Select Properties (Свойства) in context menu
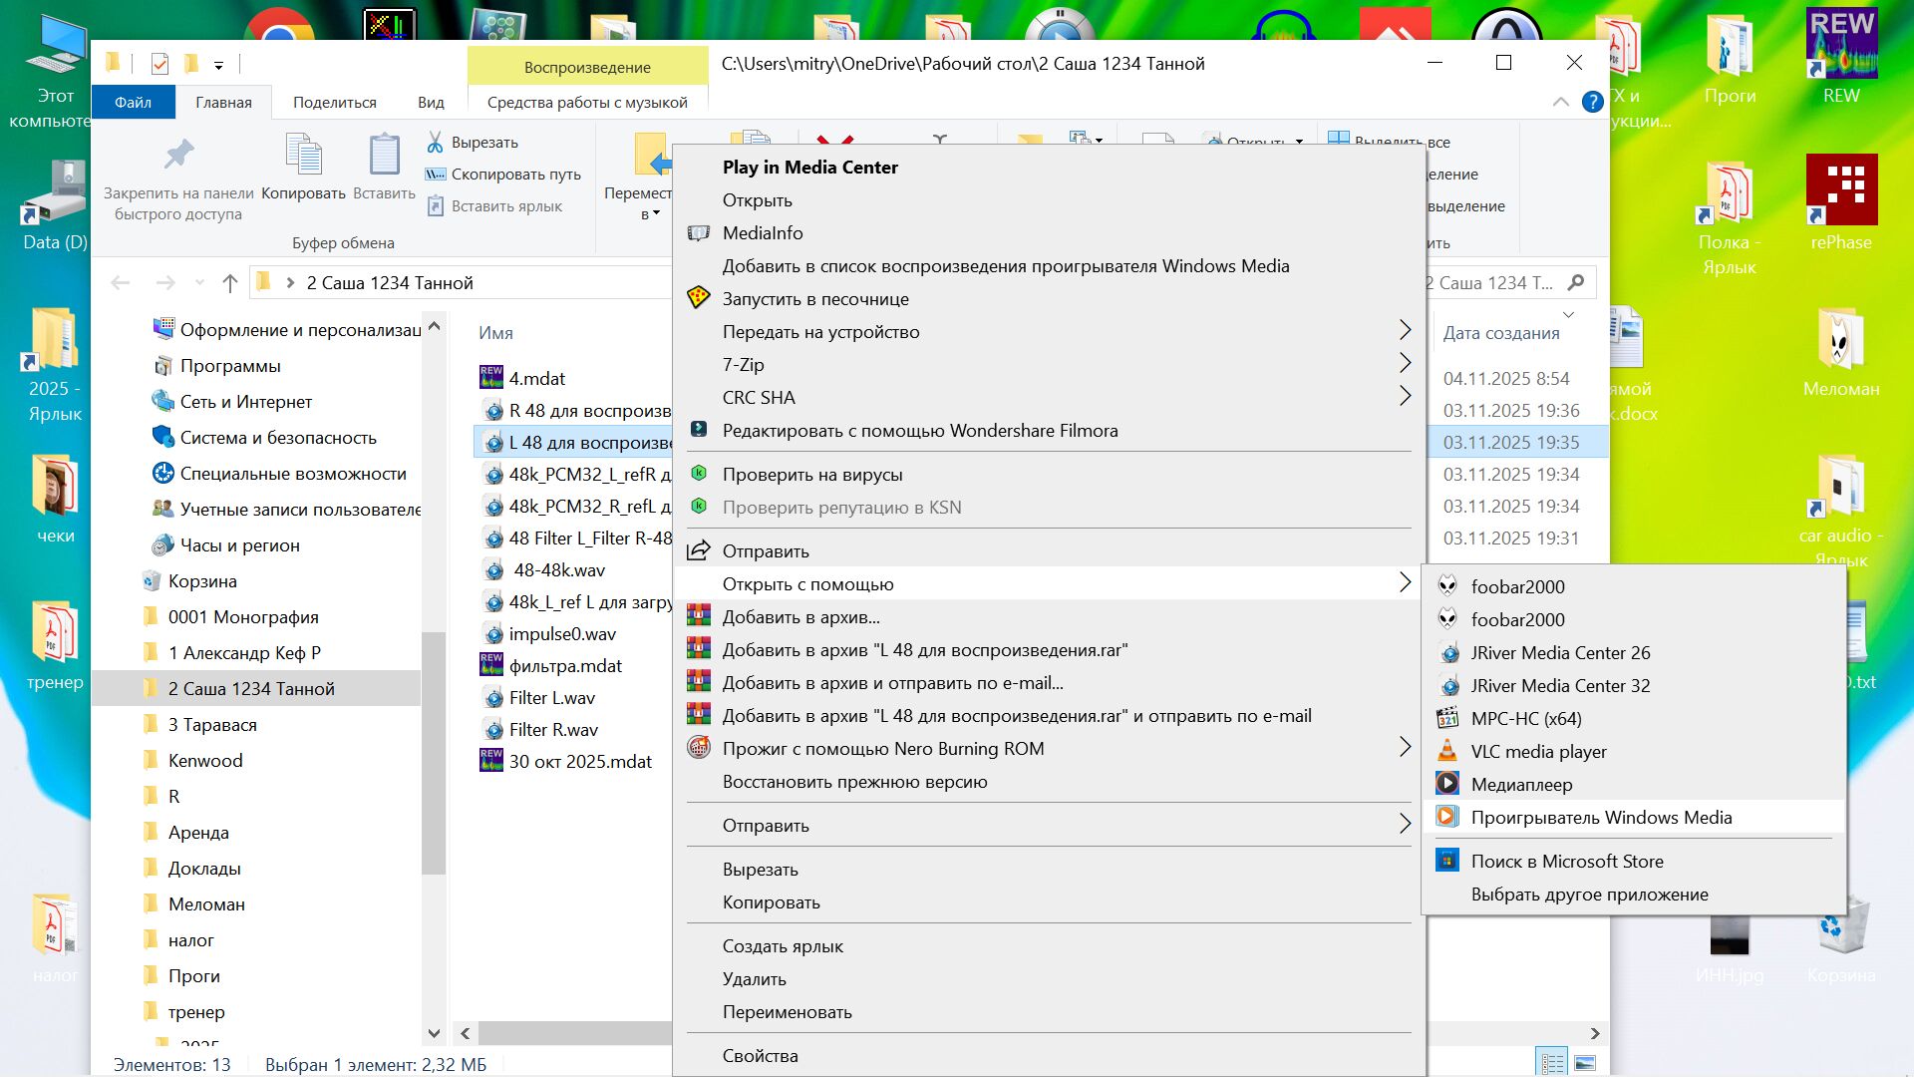The width and height of the screenshot is (1914, 1077). tap(760, 1055)
